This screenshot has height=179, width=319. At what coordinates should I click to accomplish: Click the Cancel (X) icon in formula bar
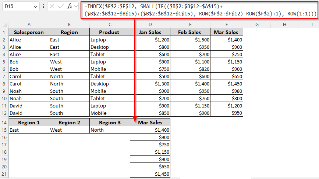pyautogui.click(x=52, y=6)
